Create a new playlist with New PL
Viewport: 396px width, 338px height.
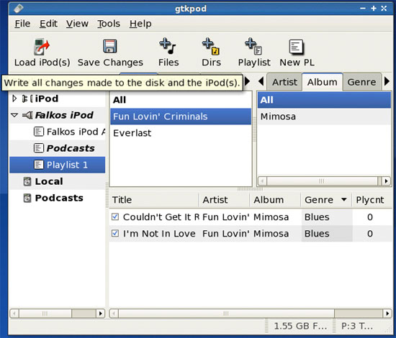(x=296, y=47)
